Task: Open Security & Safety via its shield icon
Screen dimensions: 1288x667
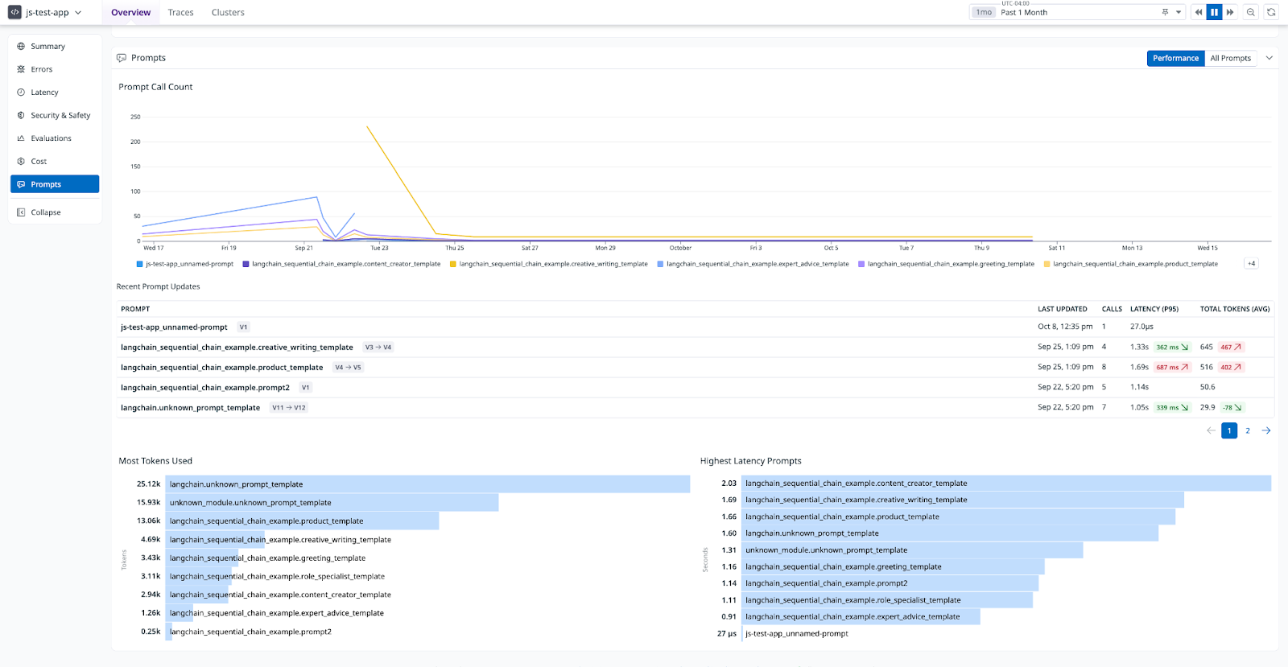Action: [x=21, y=115]
